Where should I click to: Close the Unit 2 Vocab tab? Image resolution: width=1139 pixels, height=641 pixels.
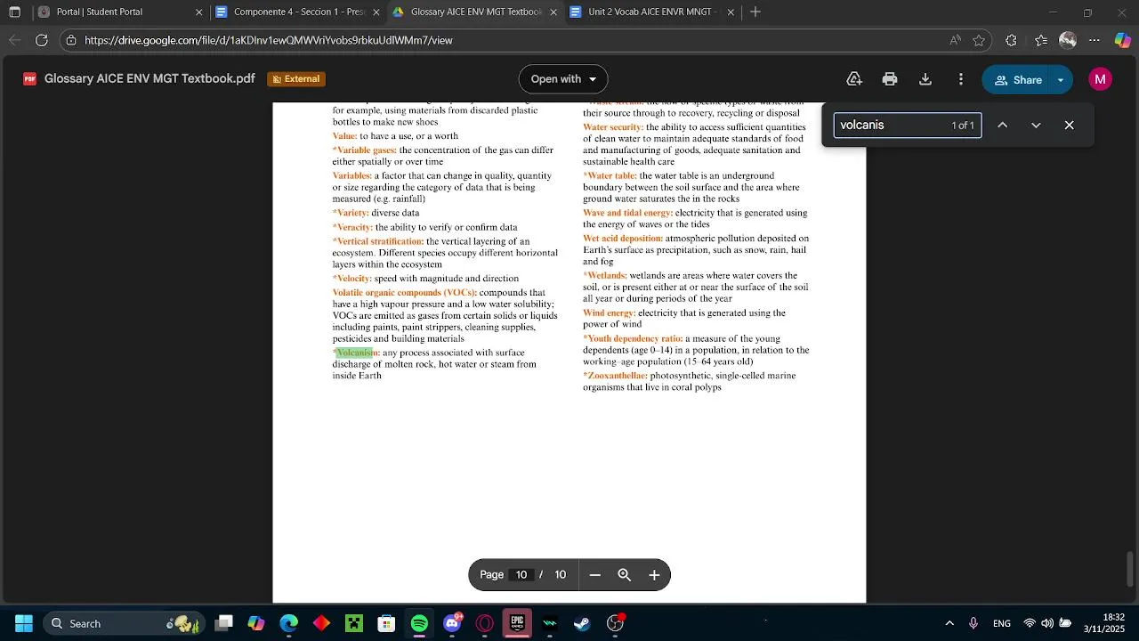(731, 12)
